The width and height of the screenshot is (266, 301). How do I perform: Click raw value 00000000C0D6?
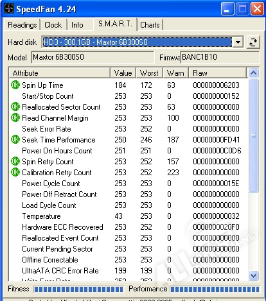(x=217, y=150)
